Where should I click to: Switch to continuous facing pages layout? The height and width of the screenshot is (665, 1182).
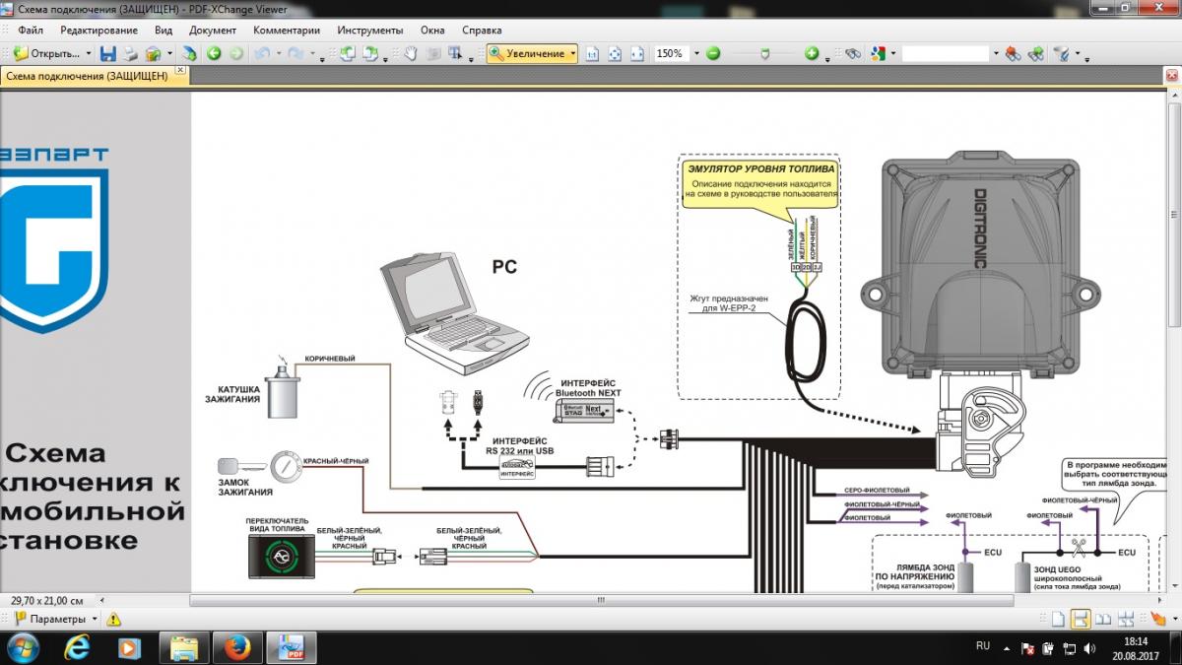point(1125,619)
